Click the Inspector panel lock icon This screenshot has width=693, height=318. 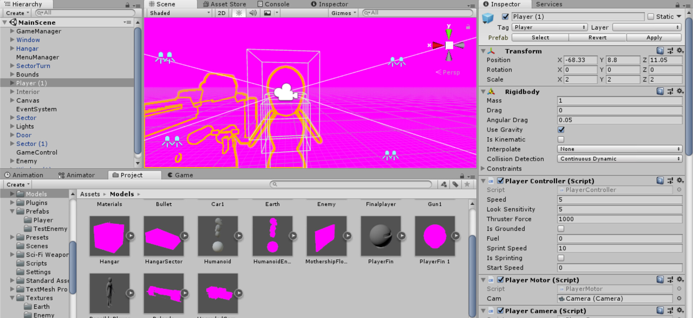[x=677, y=5]
